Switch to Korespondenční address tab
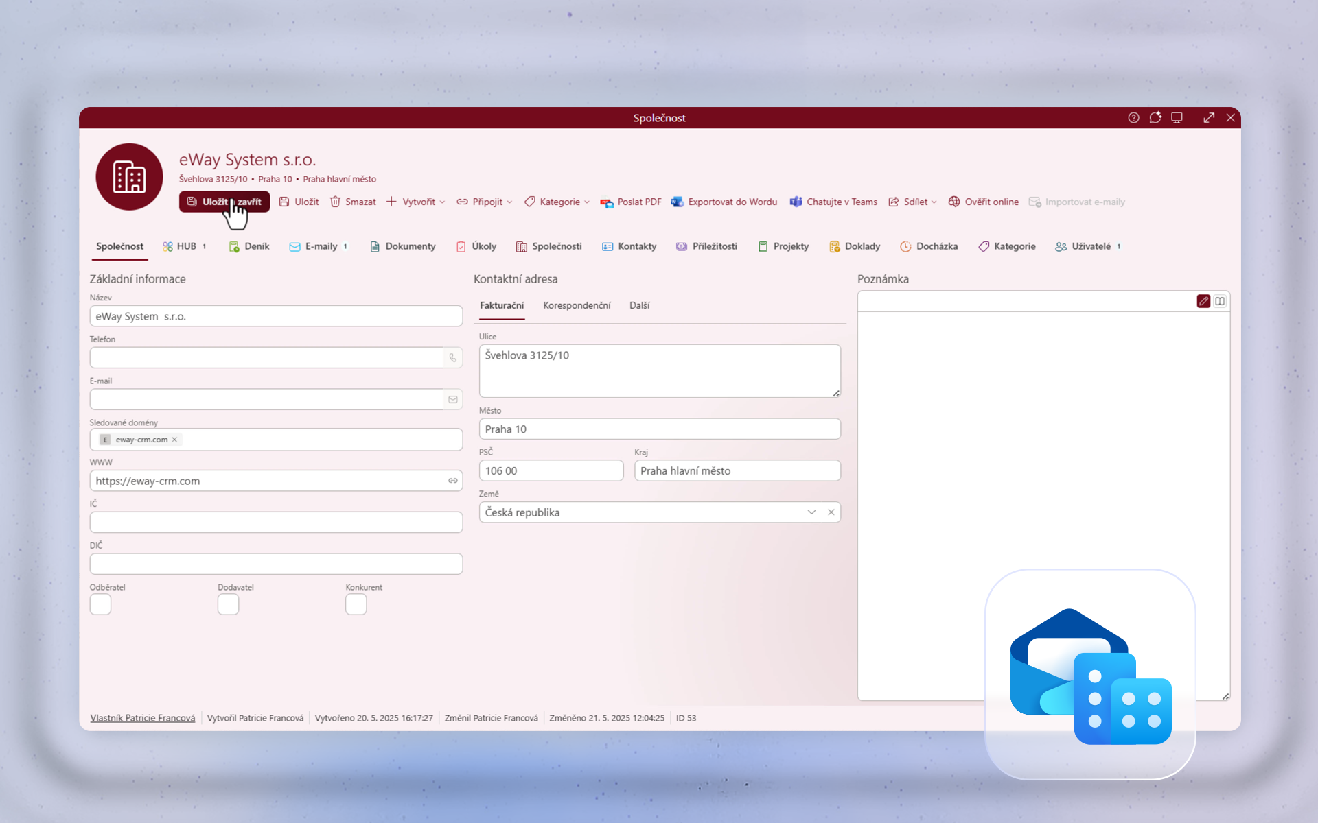This screenshot has height=823, width=1318. pos(577,305)
